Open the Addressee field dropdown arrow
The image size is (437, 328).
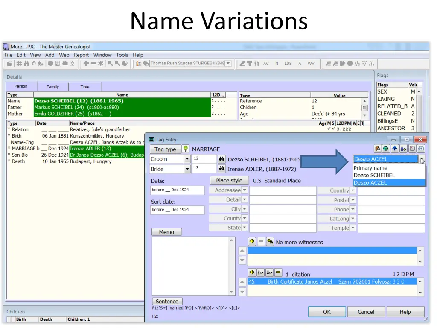(245, 190)
